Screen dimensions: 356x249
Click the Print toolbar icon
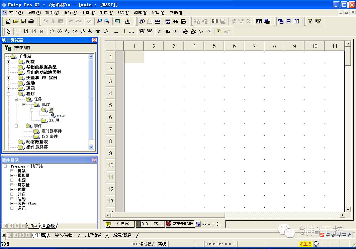click(x=31, y=21)
